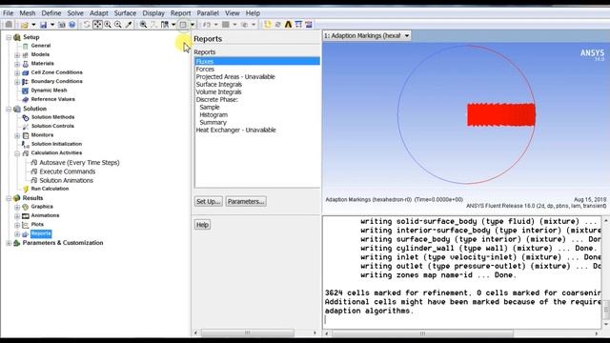Select the rotate view tool
The height and width of the screenshot is (343, 610).
[87, 25]
